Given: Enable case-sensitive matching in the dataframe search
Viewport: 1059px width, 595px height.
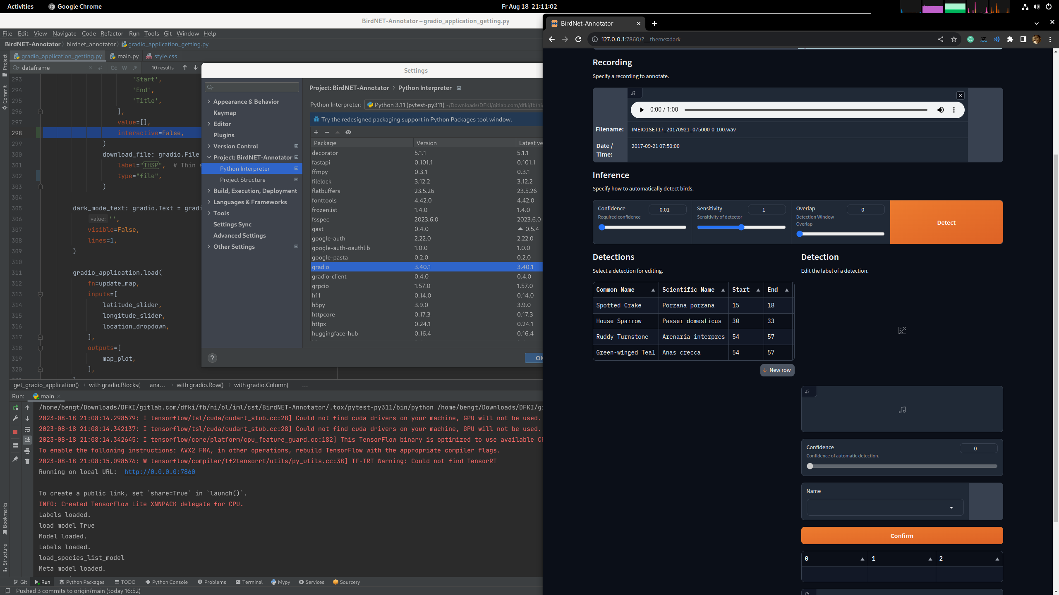Looking at the screenshot, I should click(x=114, y=67).
